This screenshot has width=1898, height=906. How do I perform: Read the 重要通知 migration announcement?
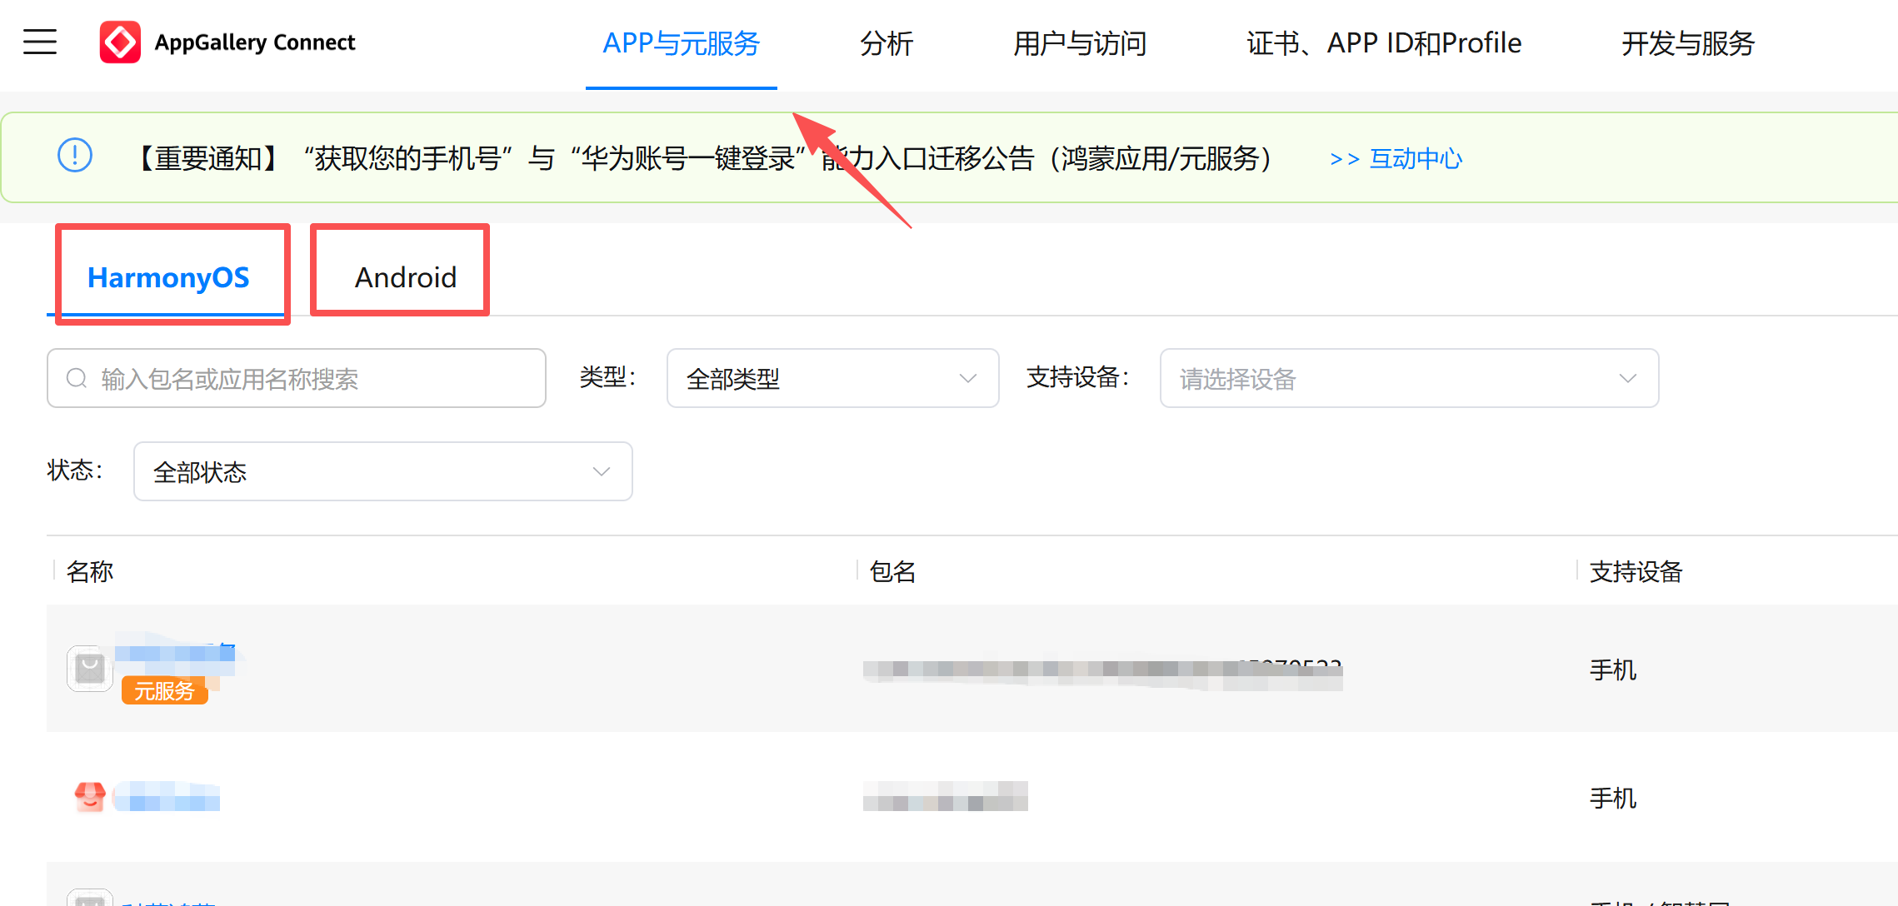[703, 158]
